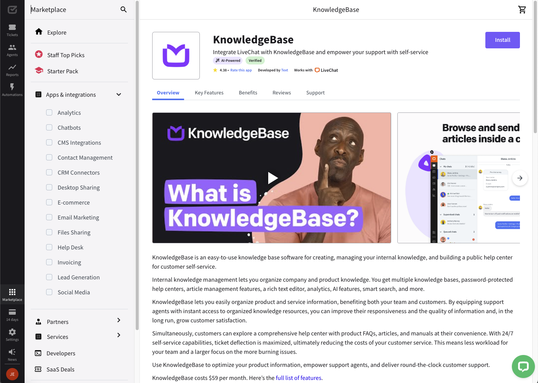This screenshot has height=383, width=538.
Task: Switch to the Reviews tab
Action: [282, 93]
